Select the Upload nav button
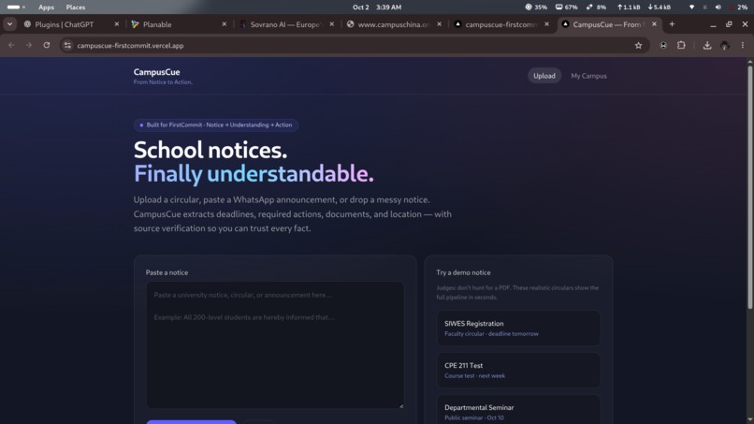Image resolution: width=754 pixels, height=424 pixels. point(544,76)
